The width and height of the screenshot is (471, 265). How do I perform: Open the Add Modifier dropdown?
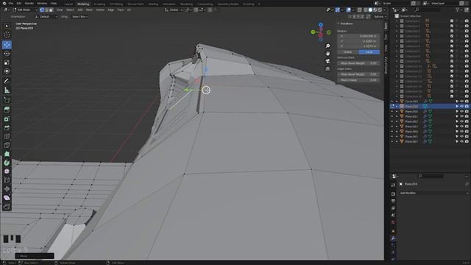(434, 193)
